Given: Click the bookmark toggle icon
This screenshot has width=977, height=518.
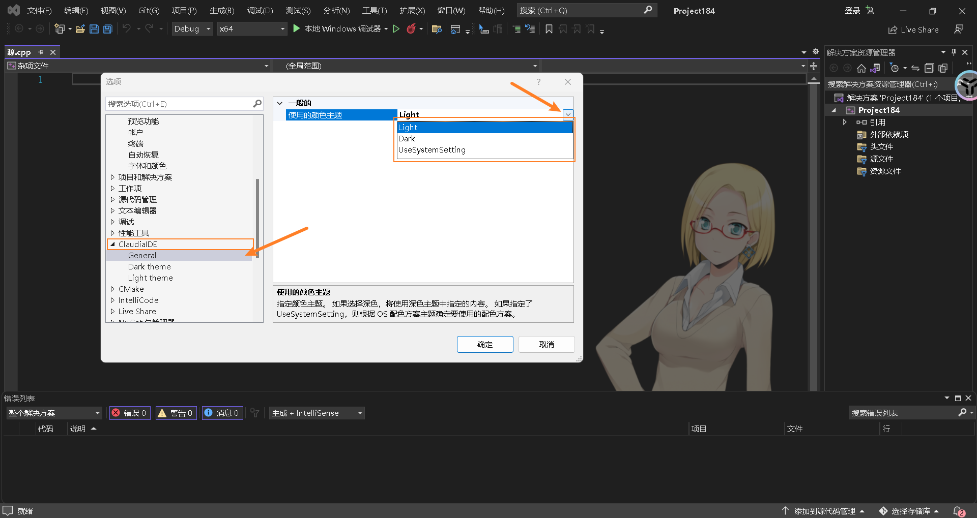Looking at the screenshot, I should click(549, 29).
